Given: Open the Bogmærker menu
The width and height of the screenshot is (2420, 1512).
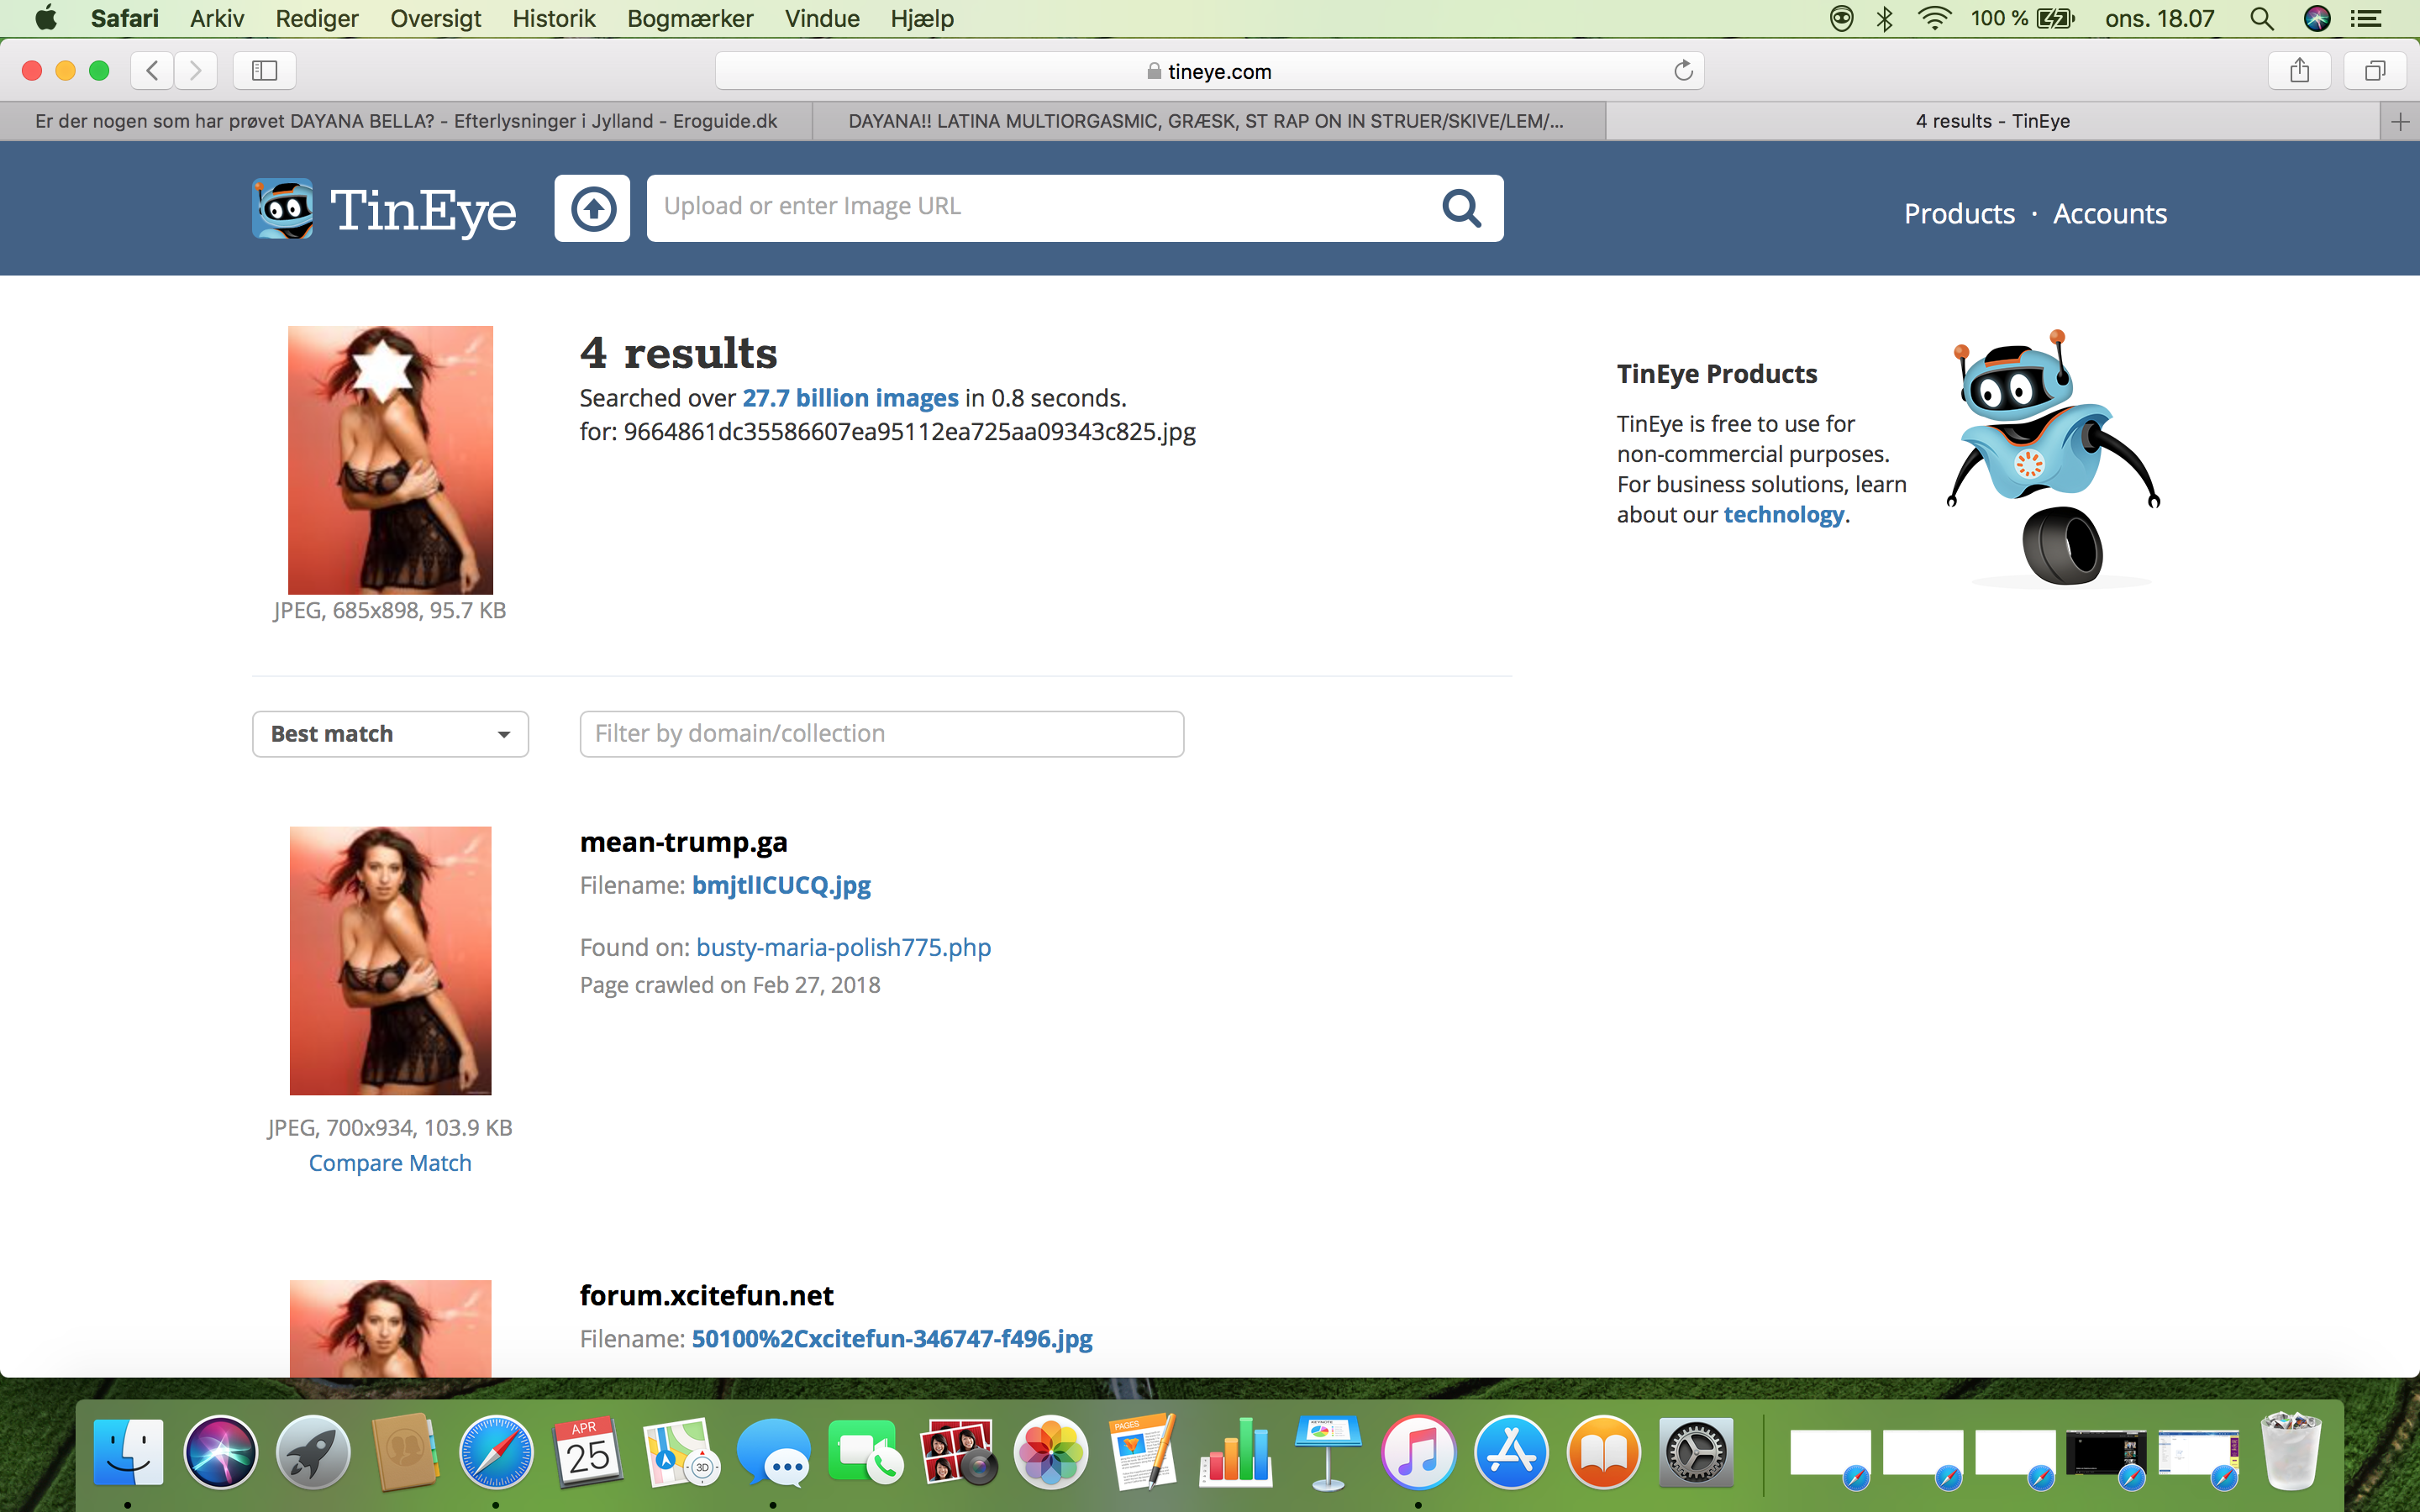Looking at the screenshot, I should point(690,18).
